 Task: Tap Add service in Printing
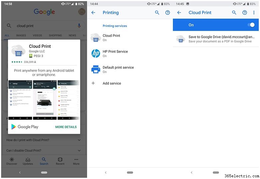pyautogui.click(x=130, y=83)
